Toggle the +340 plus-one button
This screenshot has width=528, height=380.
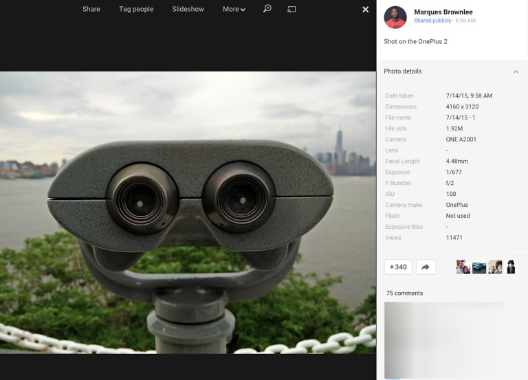tap(398, 267)
